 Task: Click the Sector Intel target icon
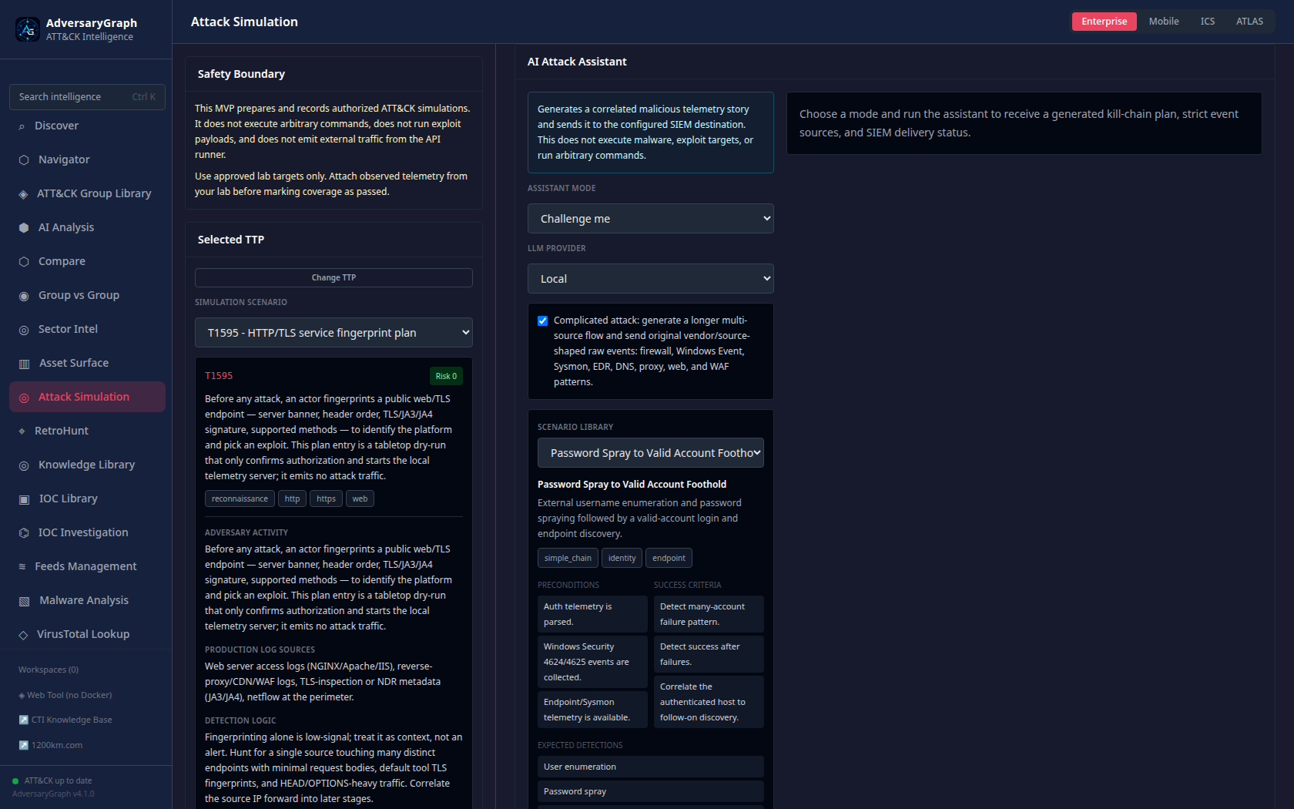(x=24, y=330)
